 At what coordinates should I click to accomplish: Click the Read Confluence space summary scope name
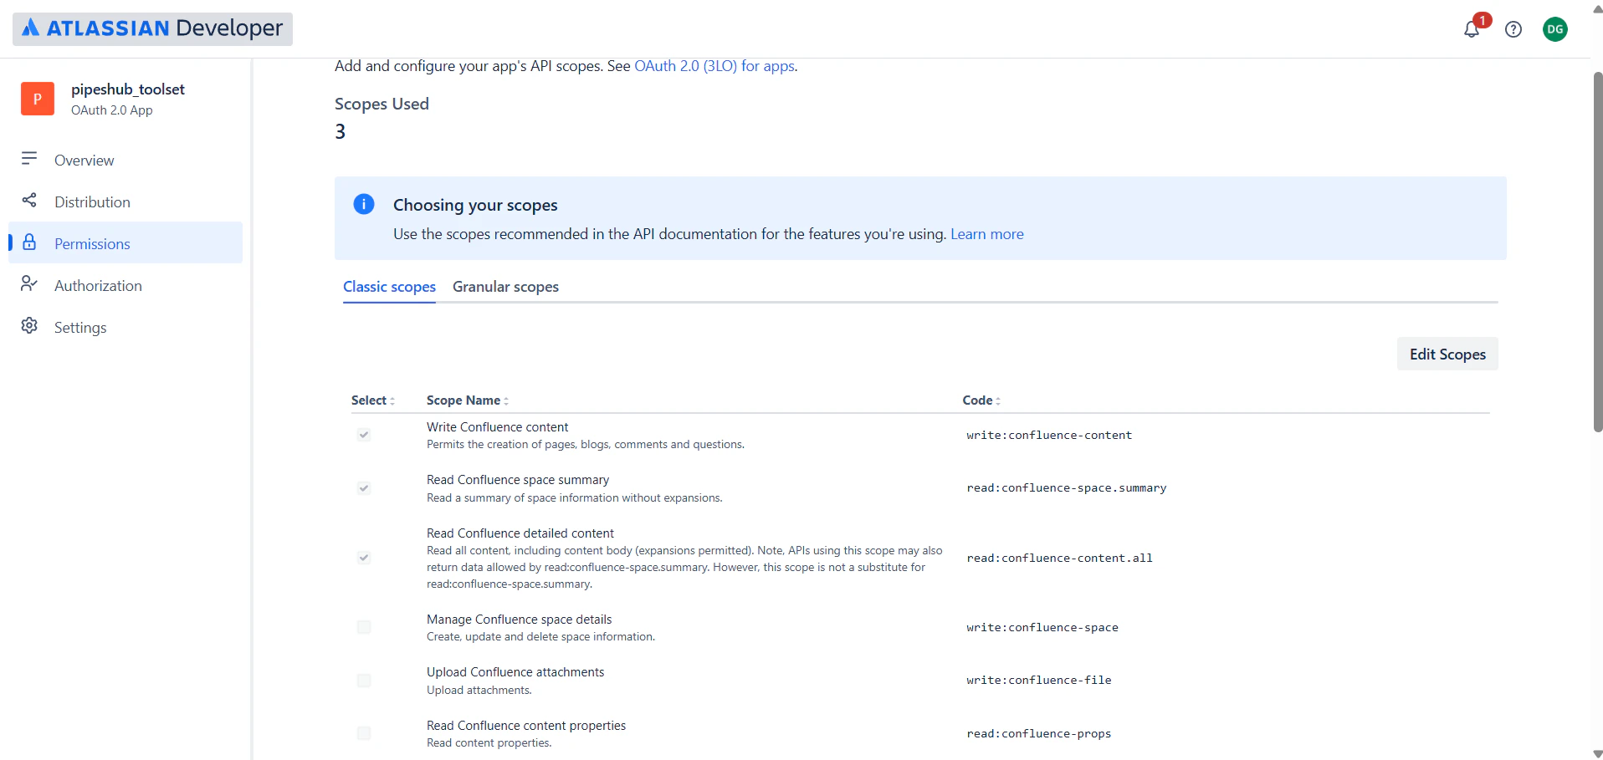pyautogui.click(x=518, y=480)
